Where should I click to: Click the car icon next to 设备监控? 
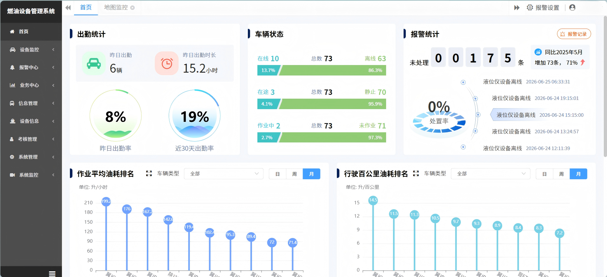click(x=13, y=49)
